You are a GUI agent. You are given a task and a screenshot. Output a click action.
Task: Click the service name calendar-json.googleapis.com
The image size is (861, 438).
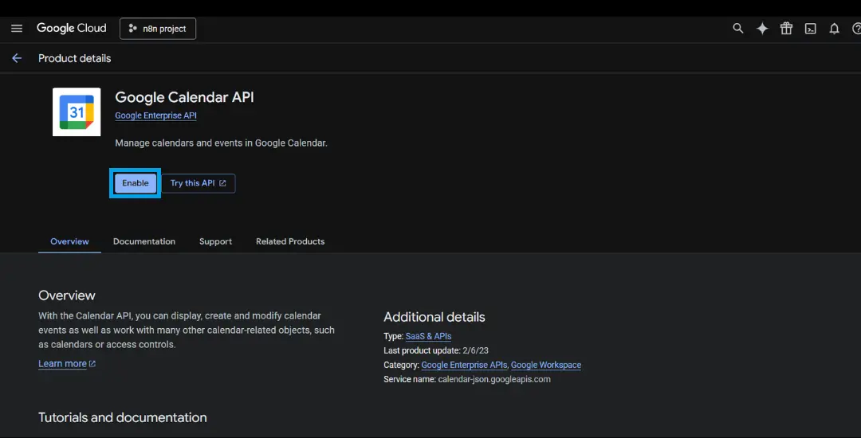coord(494,379)
